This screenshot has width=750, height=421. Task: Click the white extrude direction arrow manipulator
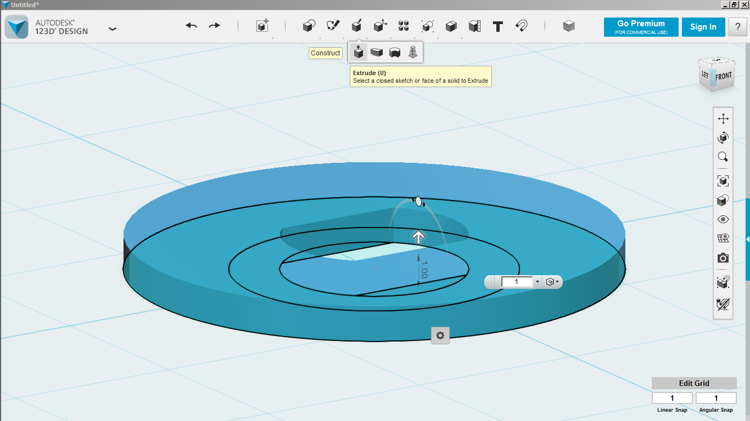[418, 237]
